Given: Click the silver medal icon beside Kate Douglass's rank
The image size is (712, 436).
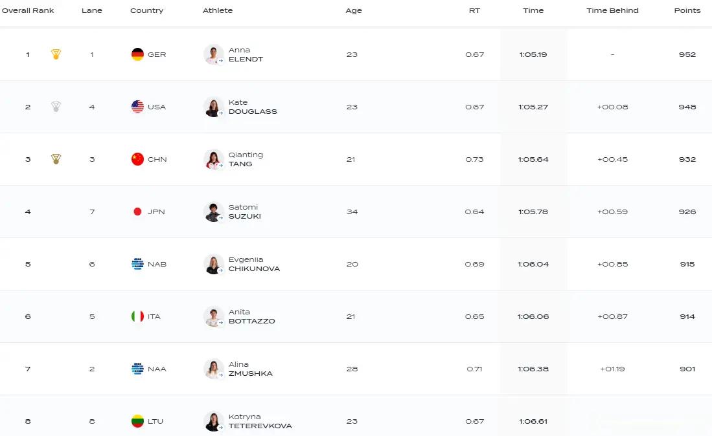Looking at the screenshot, I should pyautogui.click(x=56, y=107).
